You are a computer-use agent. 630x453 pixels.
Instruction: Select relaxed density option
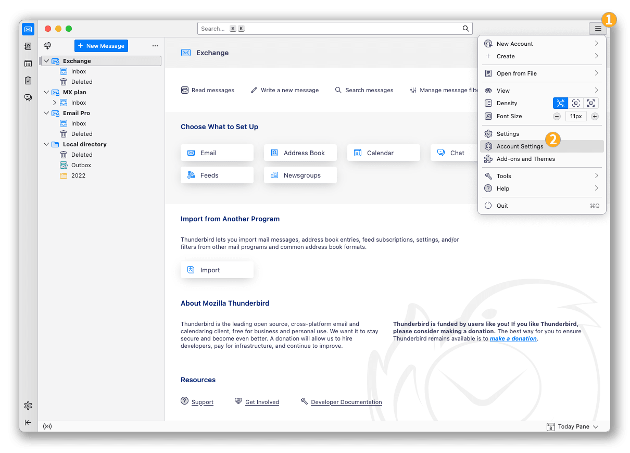point(591,103)
